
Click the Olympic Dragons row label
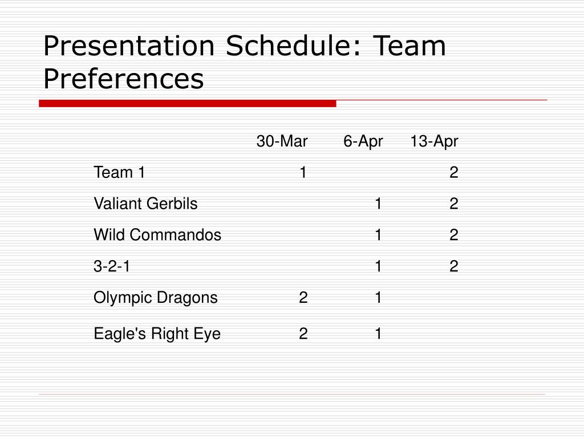pos(156,298)
